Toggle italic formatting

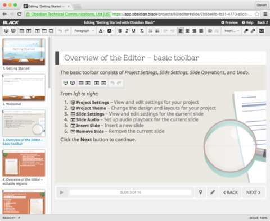pos(127,31)
